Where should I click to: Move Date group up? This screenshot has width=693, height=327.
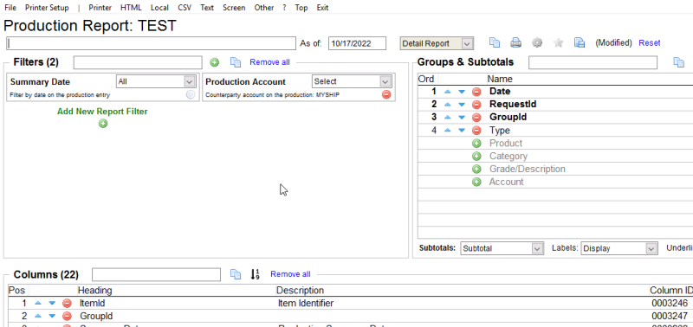[x=447, y=92]
